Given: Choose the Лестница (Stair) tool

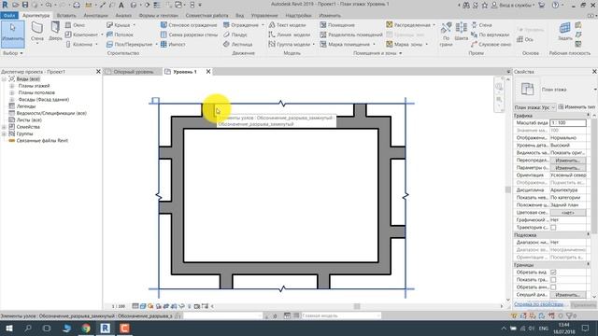Looking at the screenshot, I should pos(238,44).
